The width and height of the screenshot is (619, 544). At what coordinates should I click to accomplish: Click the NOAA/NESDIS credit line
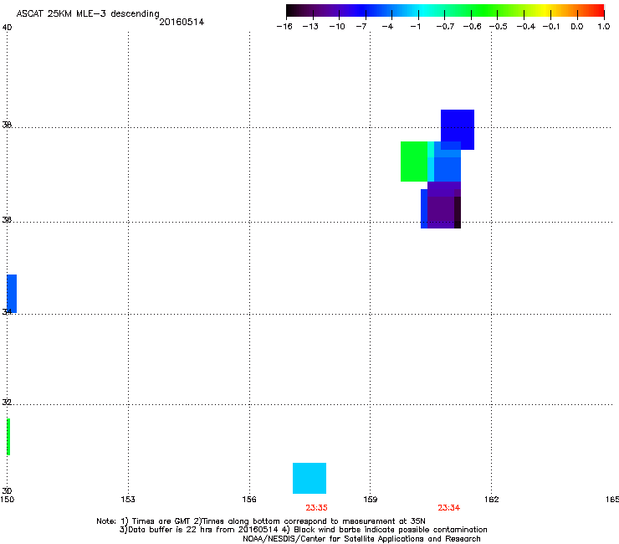click(361, 539)
